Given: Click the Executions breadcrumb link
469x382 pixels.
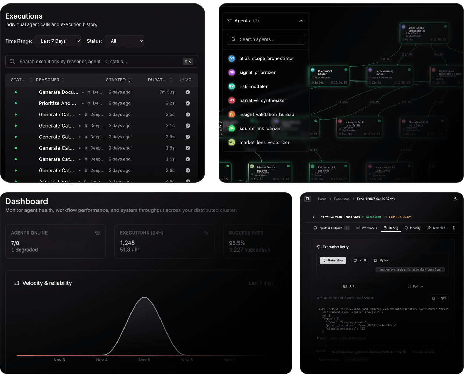Looking at the screenshot, I should click(341, 199).
